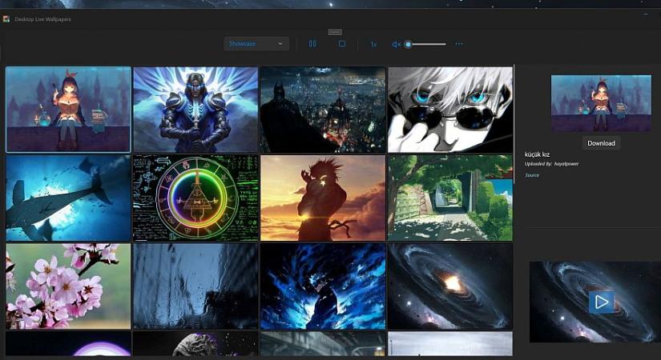The image size is (661, 360).
Task: Select the sunset silhouette figure wallpaper
Action: (x=323, y=198)
